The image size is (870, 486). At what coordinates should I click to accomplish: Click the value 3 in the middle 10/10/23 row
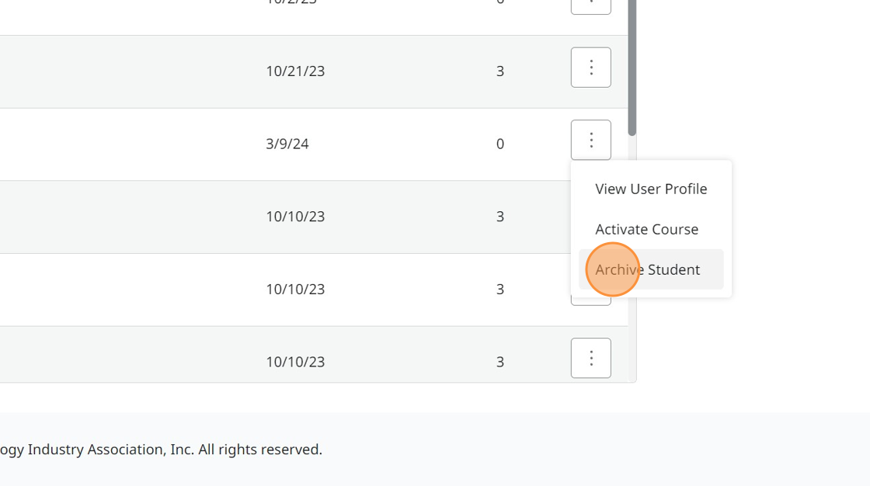500,290
